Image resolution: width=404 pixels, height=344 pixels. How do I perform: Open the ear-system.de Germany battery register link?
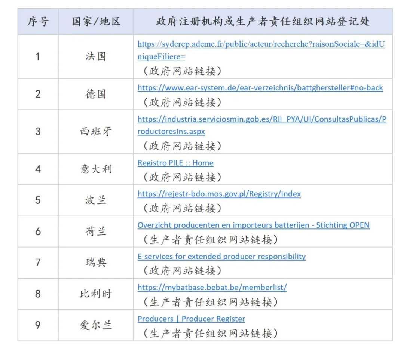tap(260, 88)
